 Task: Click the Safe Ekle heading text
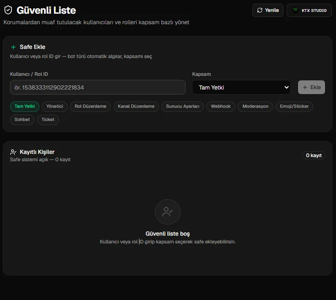32,47
